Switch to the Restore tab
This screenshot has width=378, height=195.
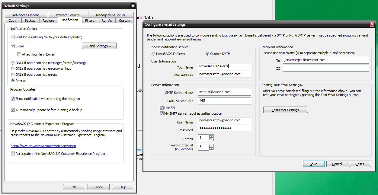click(48, 21)
